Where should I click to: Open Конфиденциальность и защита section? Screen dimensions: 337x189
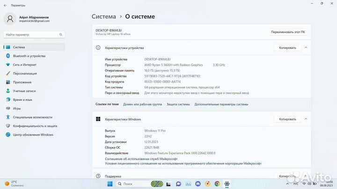pyautogui.click(x=34, y=126)
